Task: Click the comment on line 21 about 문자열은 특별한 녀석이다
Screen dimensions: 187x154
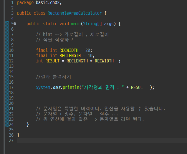Action: coord(100,109)
